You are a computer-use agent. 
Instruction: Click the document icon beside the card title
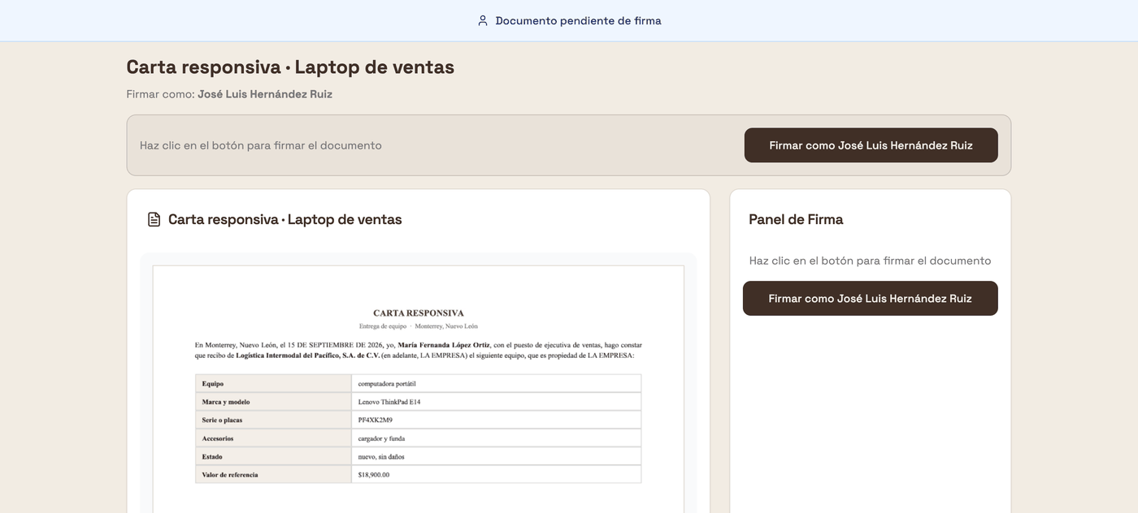(x=154, y=219)
